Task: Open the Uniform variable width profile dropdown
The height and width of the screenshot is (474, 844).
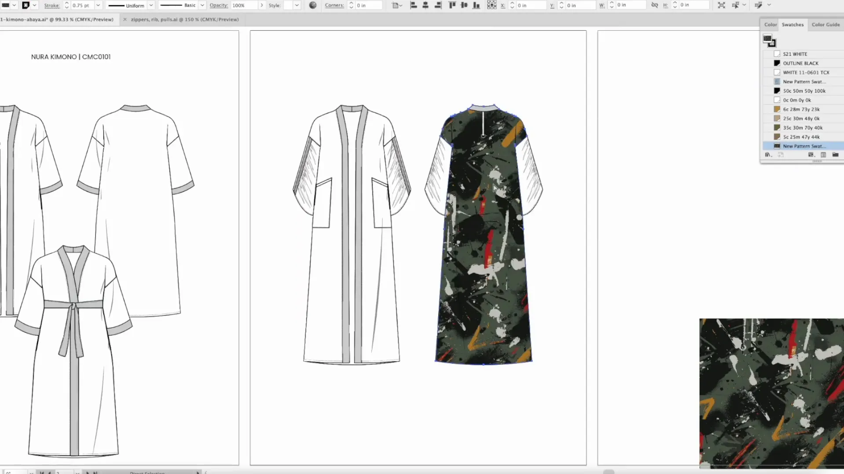Action: coord(151,5)
